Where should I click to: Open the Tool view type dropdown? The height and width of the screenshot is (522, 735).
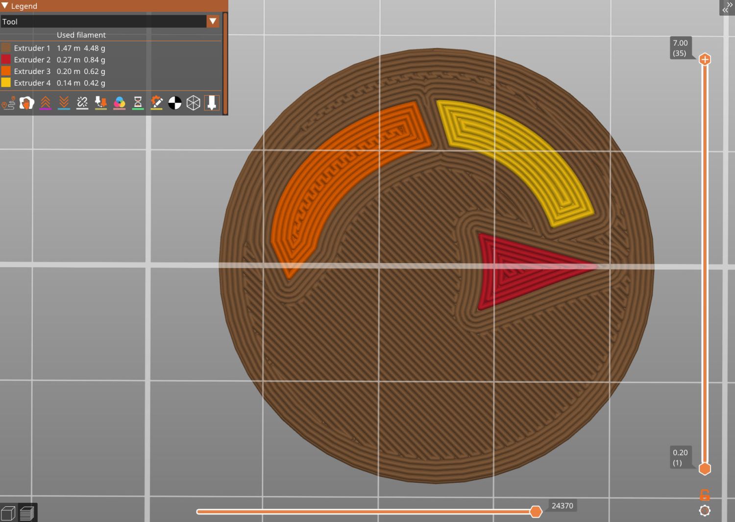pos(213,22)
